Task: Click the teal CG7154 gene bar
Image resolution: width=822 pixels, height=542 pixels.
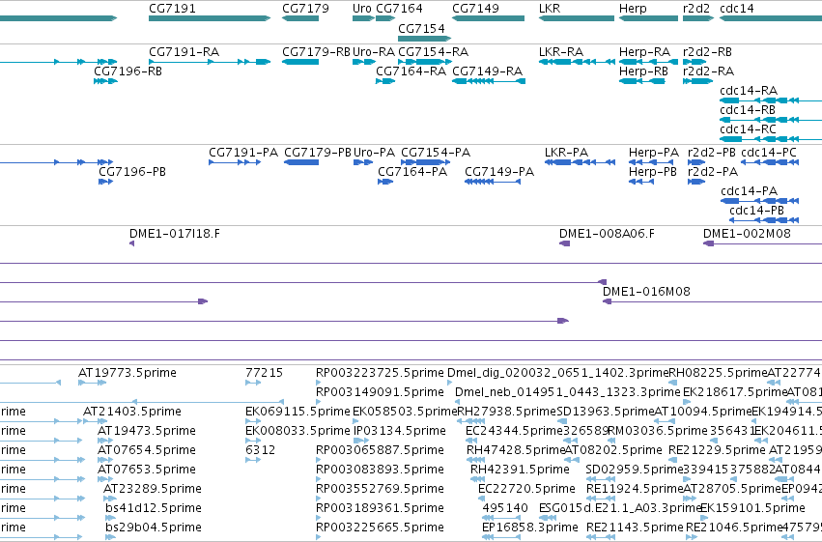Action: (x=424, y=39)
